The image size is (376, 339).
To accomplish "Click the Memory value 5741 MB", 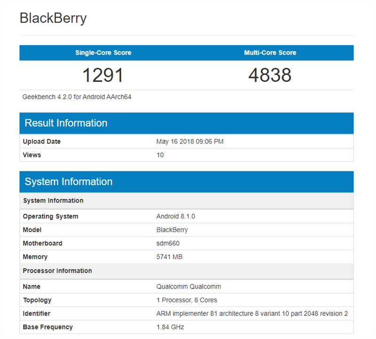I will tap(169, 257).
